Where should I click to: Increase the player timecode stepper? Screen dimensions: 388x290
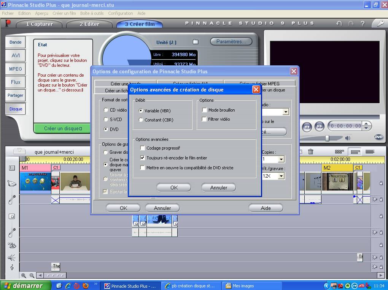[x=366, y=124]
